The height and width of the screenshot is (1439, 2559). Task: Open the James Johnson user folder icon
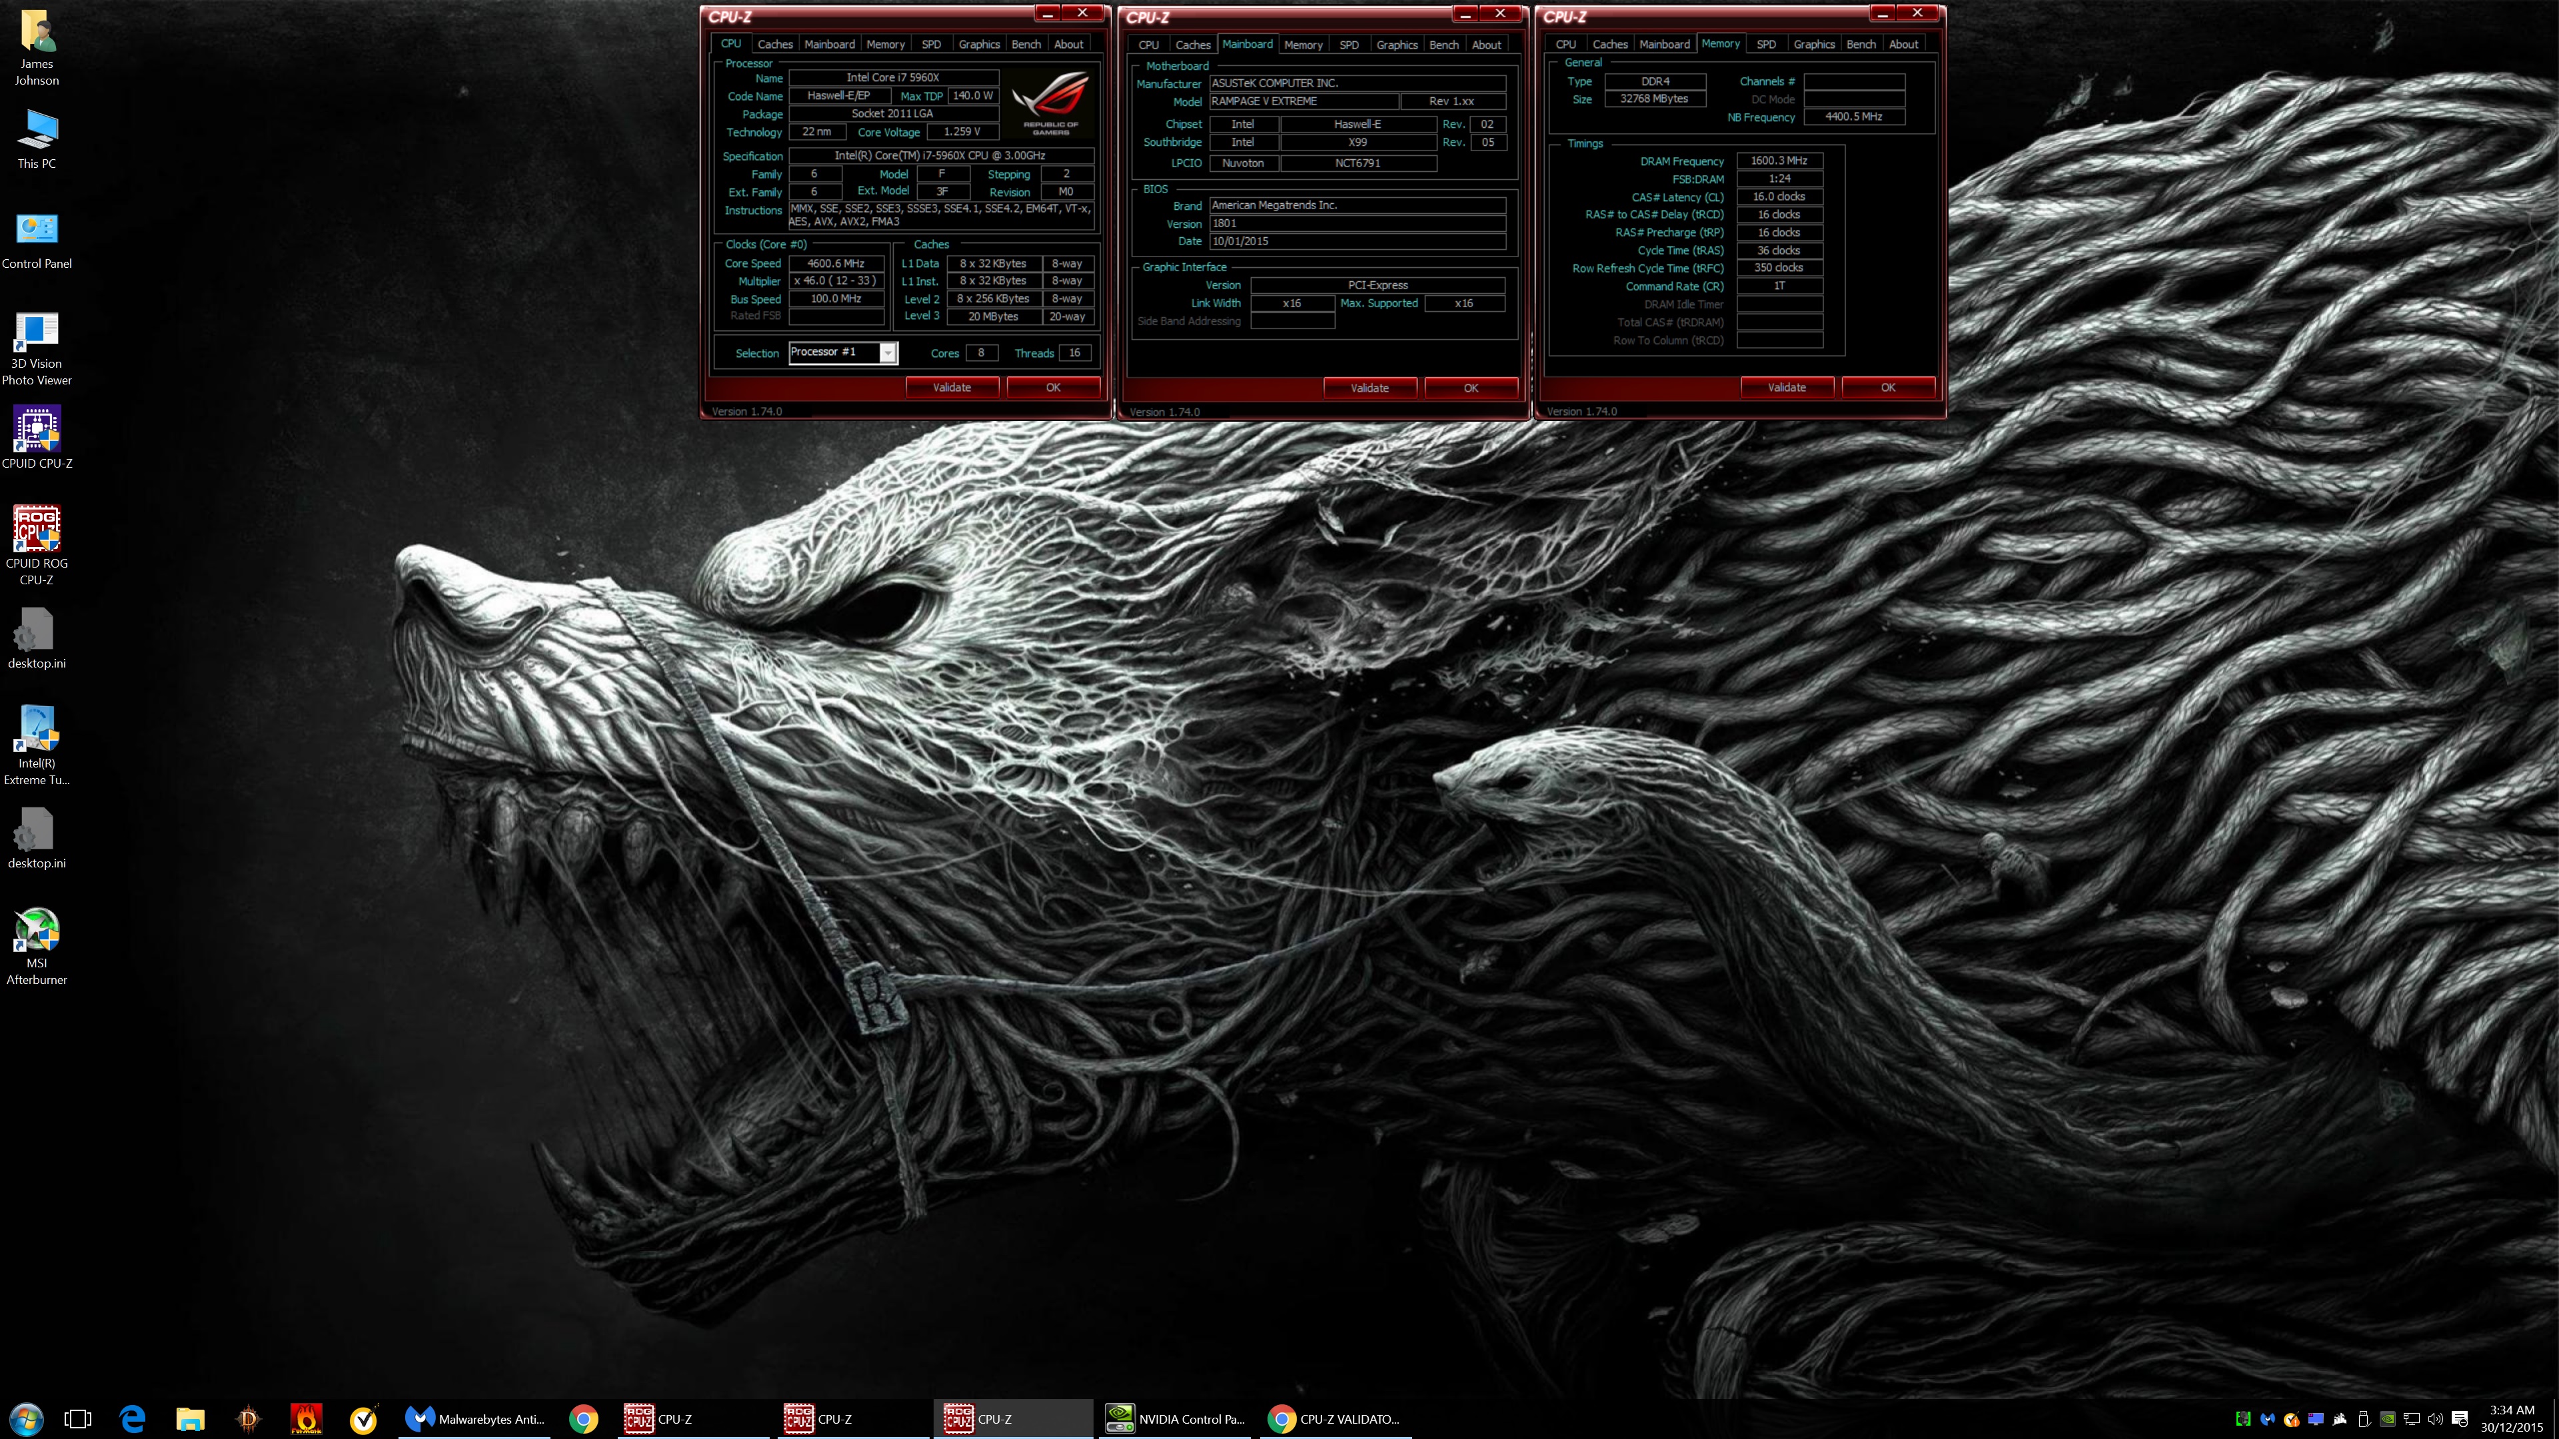coord(37,47)
